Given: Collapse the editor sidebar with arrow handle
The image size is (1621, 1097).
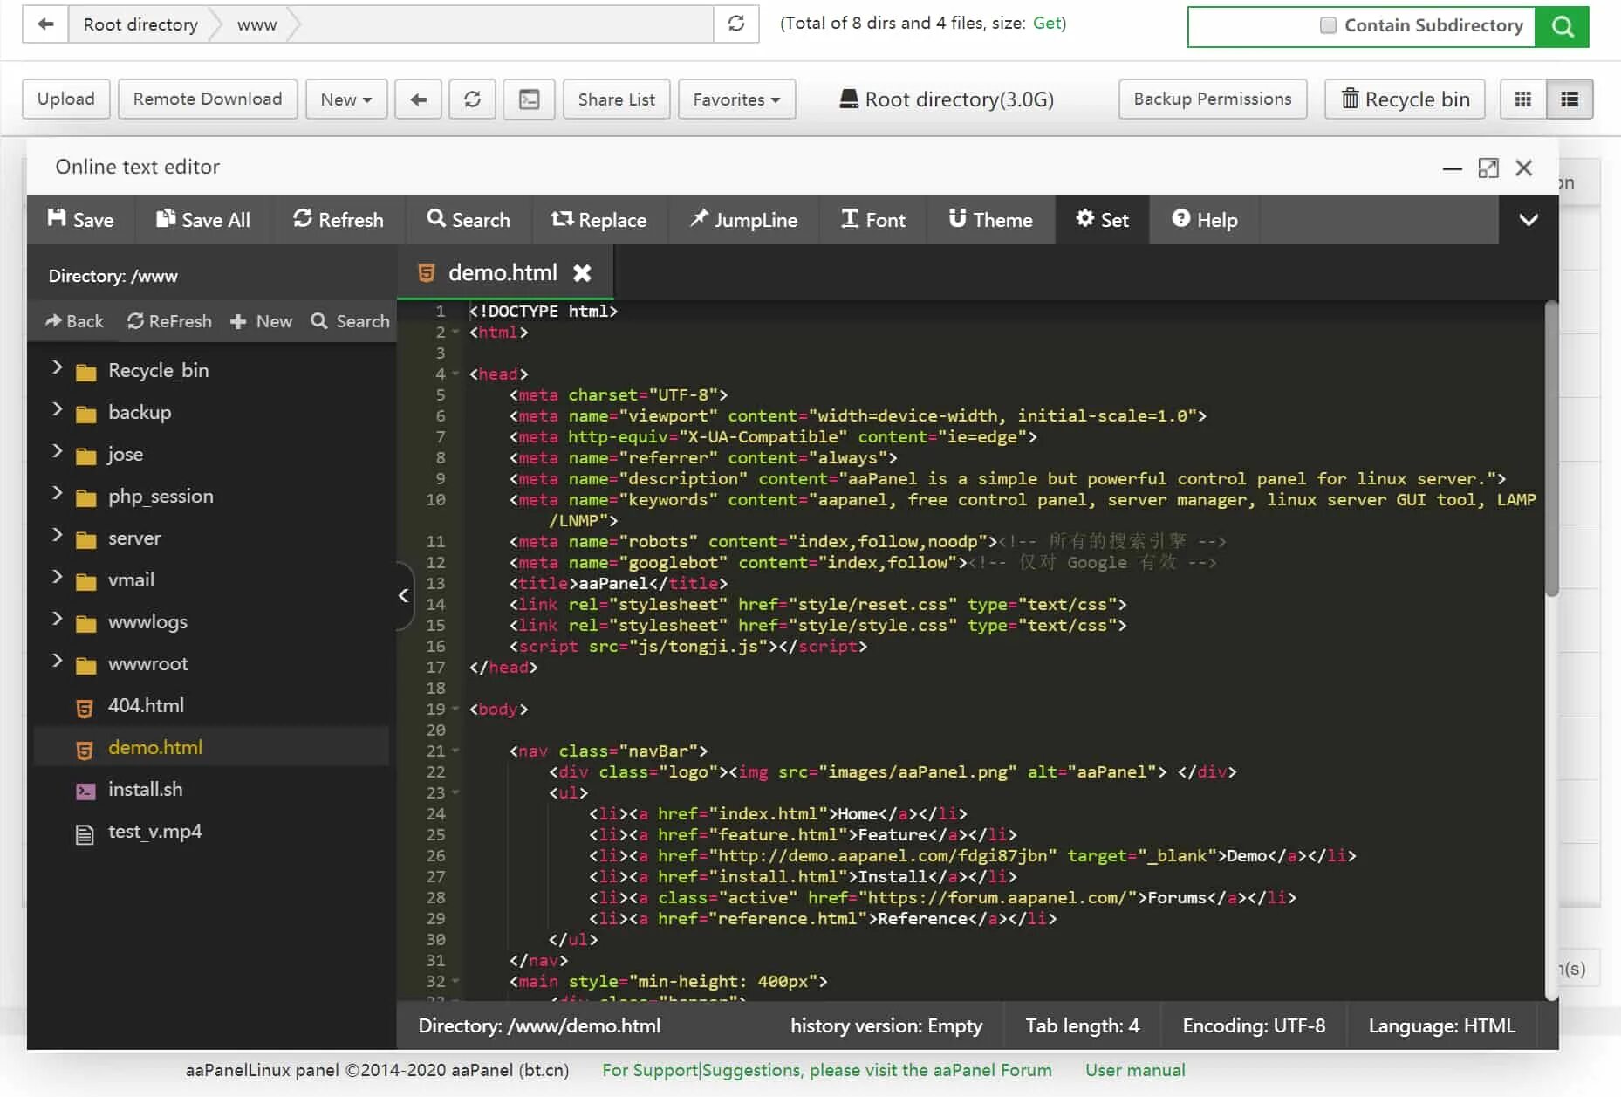Looking at the screenshot, I should point(404,596).
